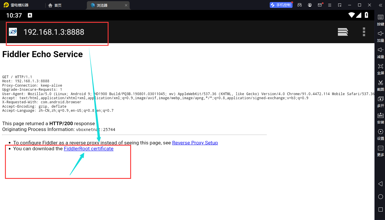This screenshot has width=385, height=220.
Task: Open the emulator hamburger menu
Action: [330, 5]
